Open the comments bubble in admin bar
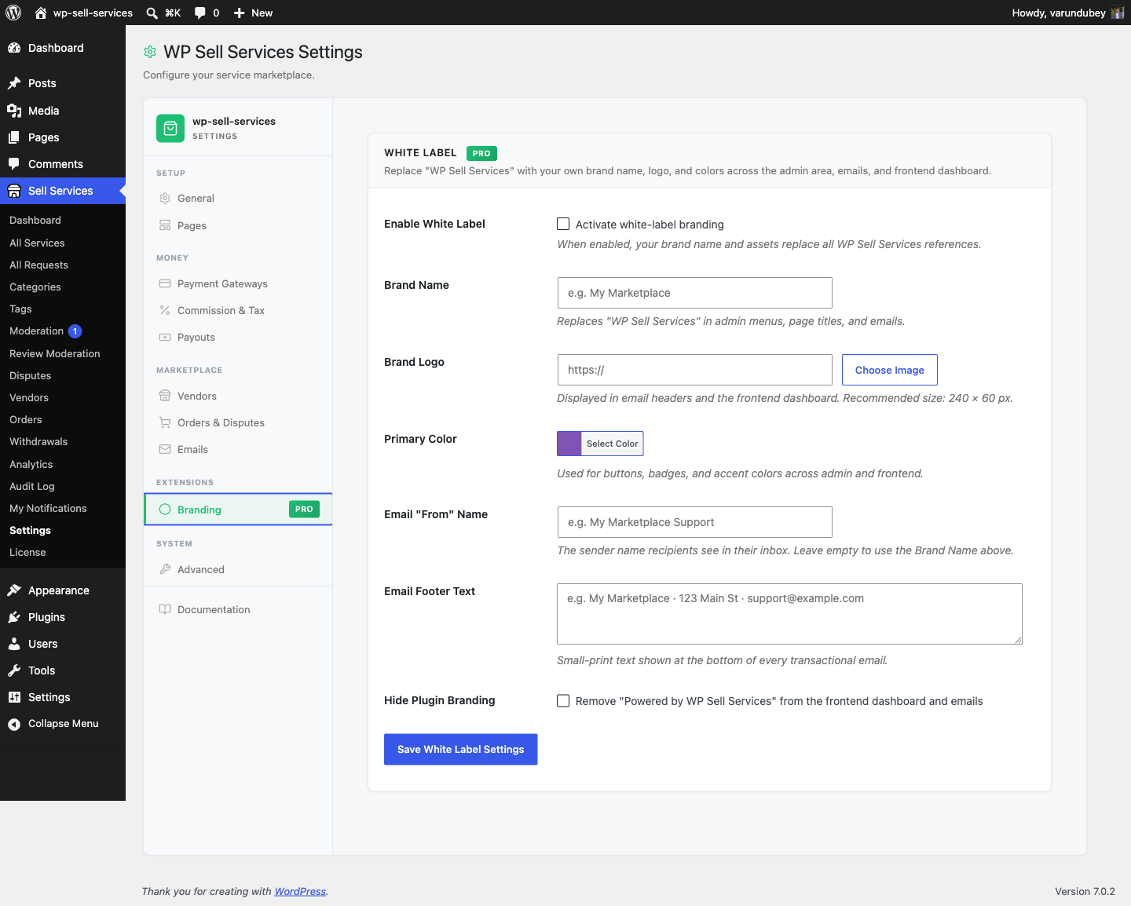The height and width of the screenshot is (906, 1131). [x=200, y=13]
